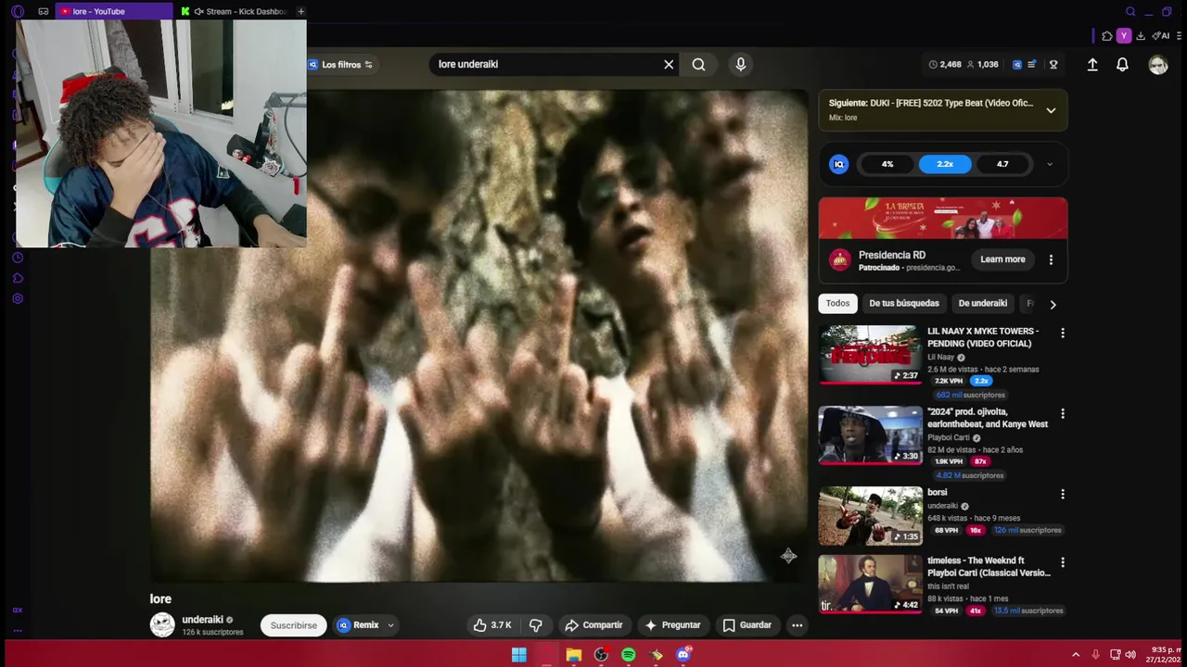This screenshot has width=1187, height=667.
Task: Open the vidIQ badge next to stats
Action: (1016, 65)
